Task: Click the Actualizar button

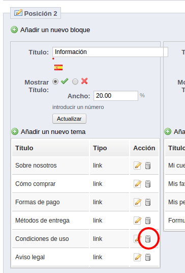Action: (x=69, y=119)
